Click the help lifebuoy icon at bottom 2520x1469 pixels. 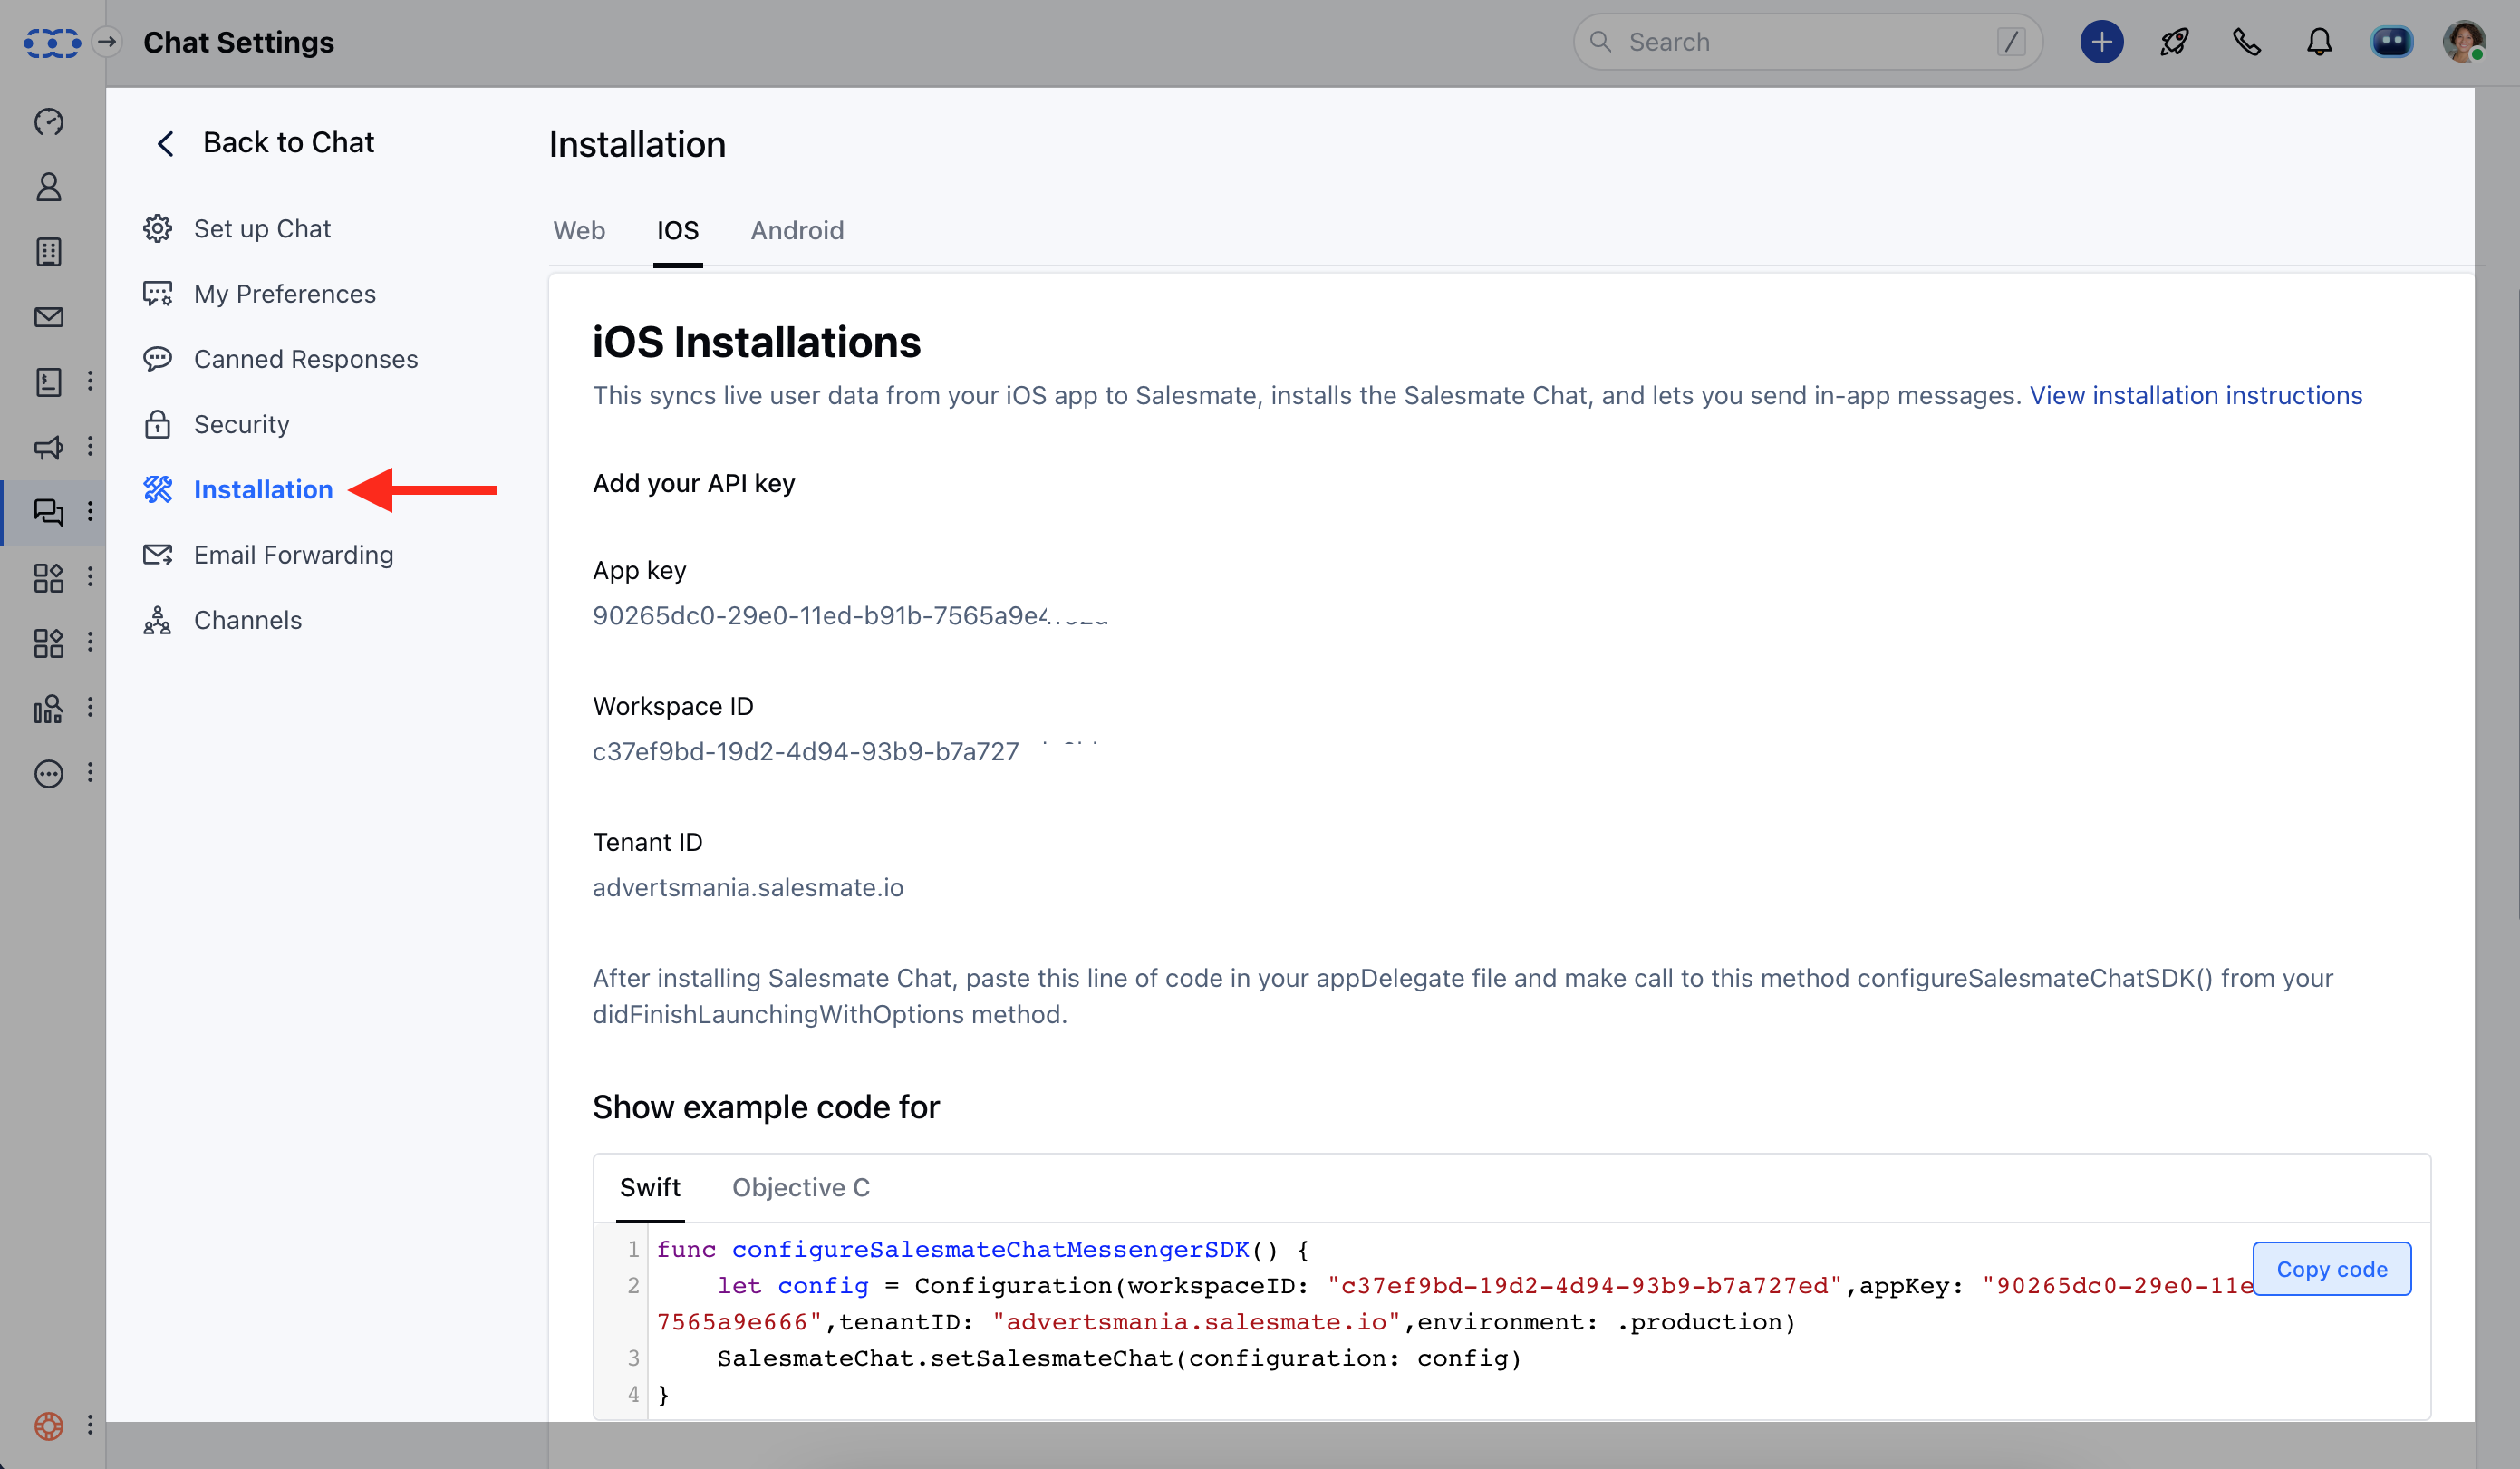(48, 1425)
